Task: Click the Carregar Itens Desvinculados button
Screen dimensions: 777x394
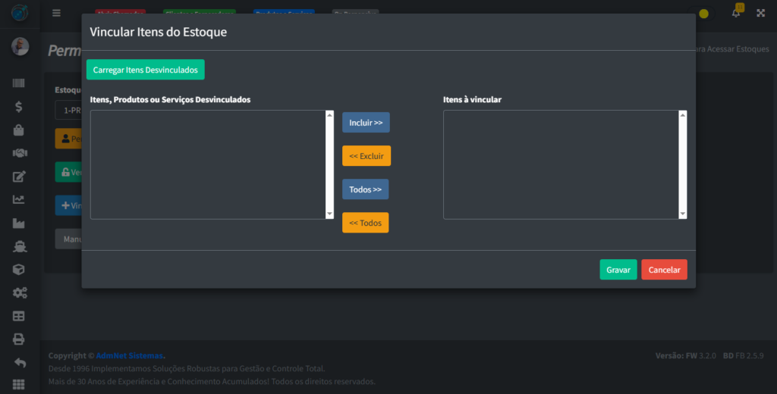Action: (x=145, y=70)
